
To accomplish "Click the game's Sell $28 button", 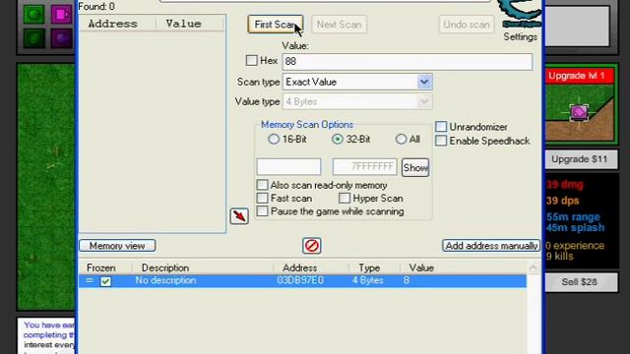I will pyautogui.click(x=580, y=282).
